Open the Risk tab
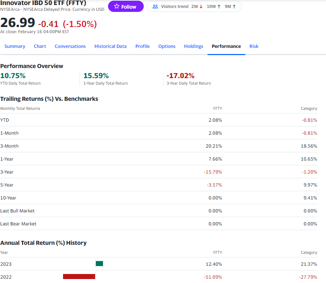This screenshot has width=326, height=283. pos(254,46)
